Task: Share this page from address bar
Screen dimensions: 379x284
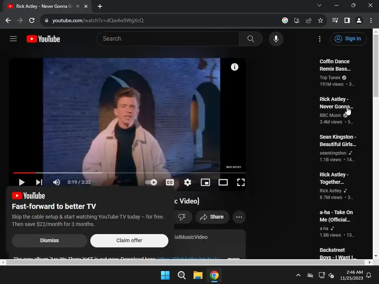Action: pos(309,21)
